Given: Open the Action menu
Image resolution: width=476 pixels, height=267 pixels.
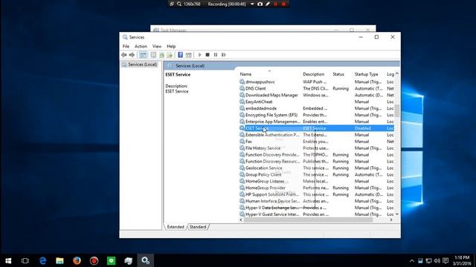Looking at the screenshot, I should (x=141, y=46).
